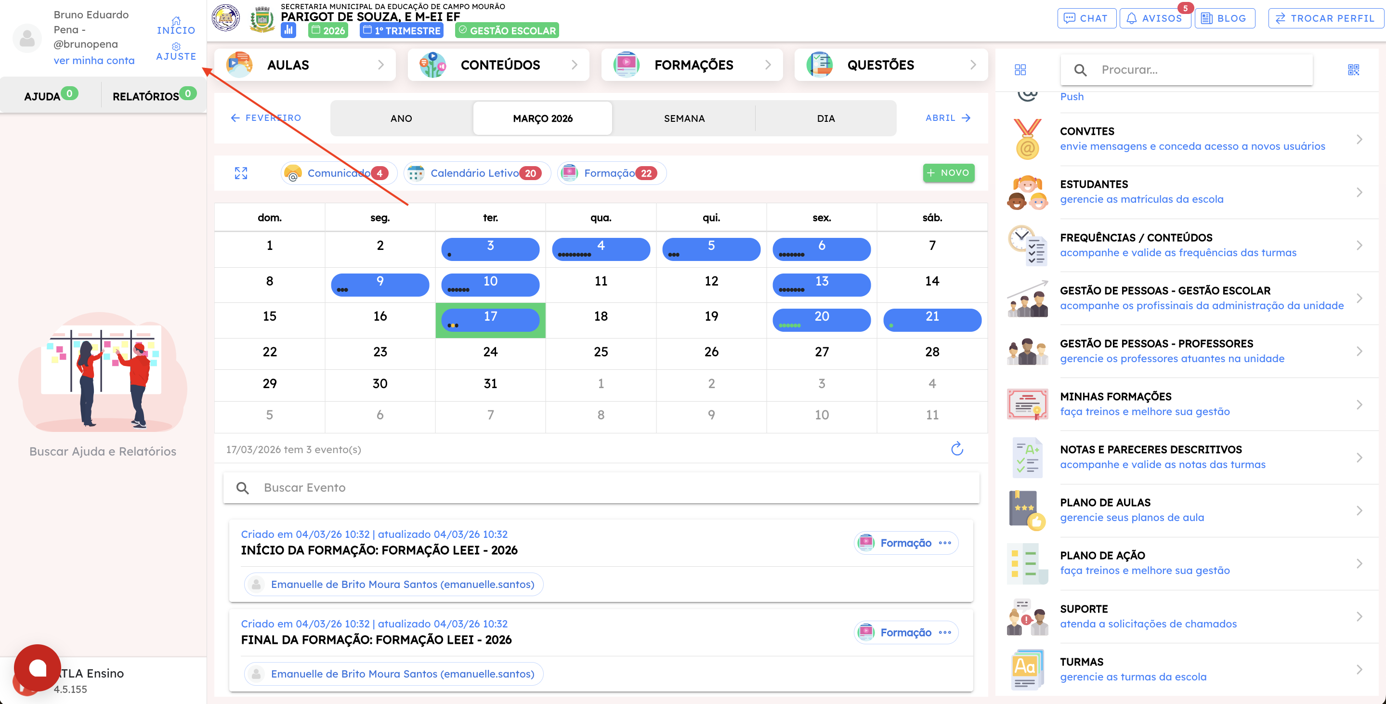1386x704 pixels.
Task: Select the 2026 school year badge
Action: tap(328, 31)
